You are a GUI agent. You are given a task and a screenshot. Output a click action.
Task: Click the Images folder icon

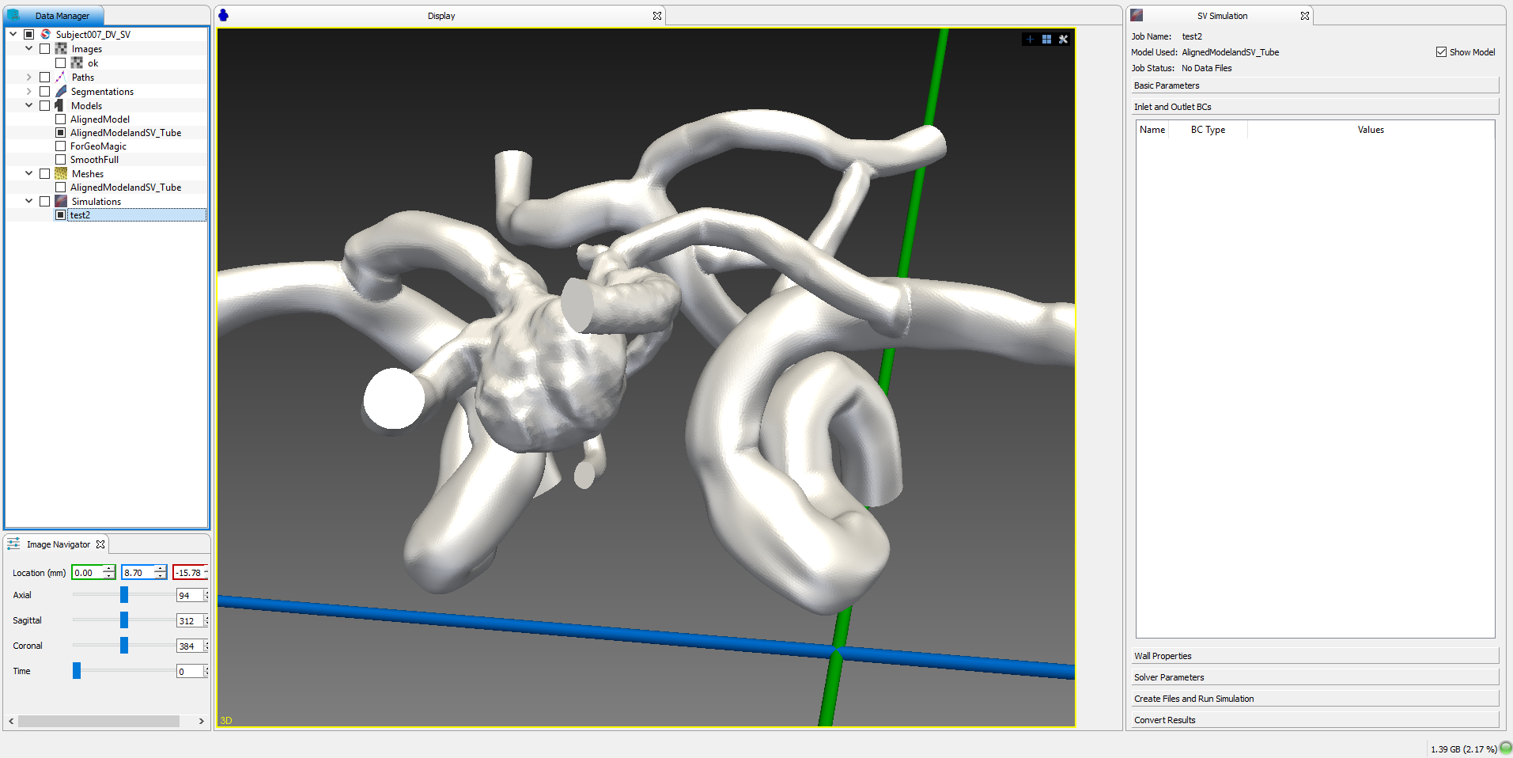[61, 48]
